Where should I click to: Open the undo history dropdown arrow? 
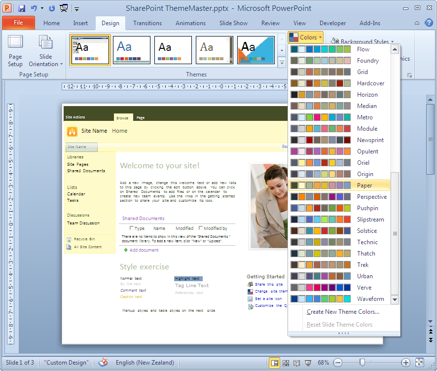coord(42,8)
